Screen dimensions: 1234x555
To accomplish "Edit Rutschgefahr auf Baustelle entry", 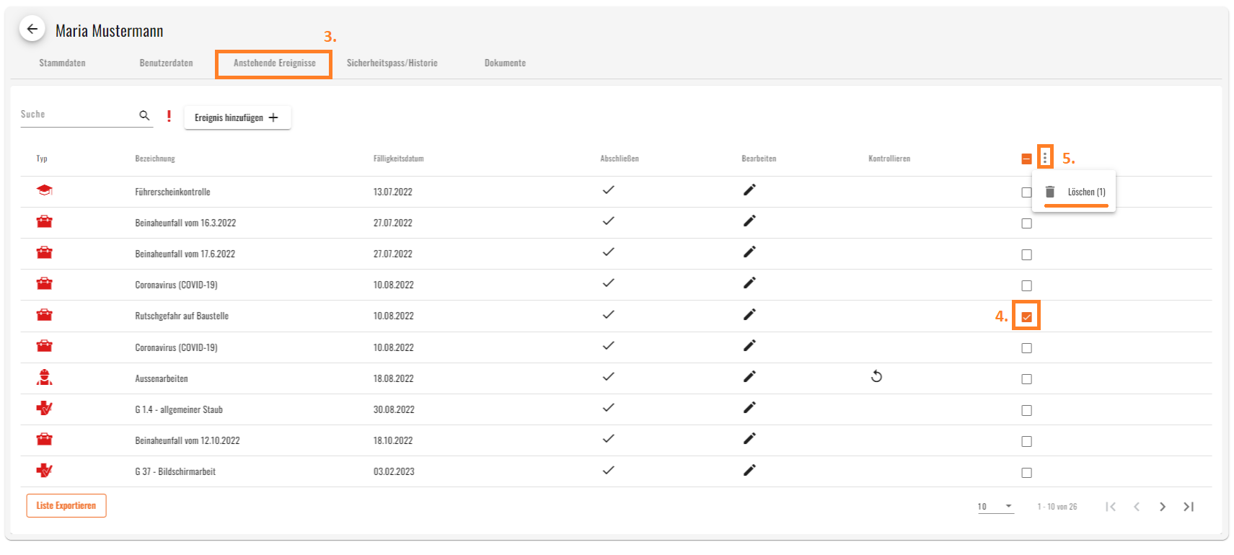I will coord(749,315).
